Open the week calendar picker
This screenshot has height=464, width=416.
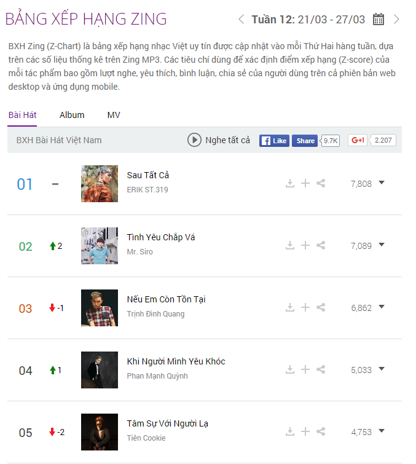[x=379, y=19]
